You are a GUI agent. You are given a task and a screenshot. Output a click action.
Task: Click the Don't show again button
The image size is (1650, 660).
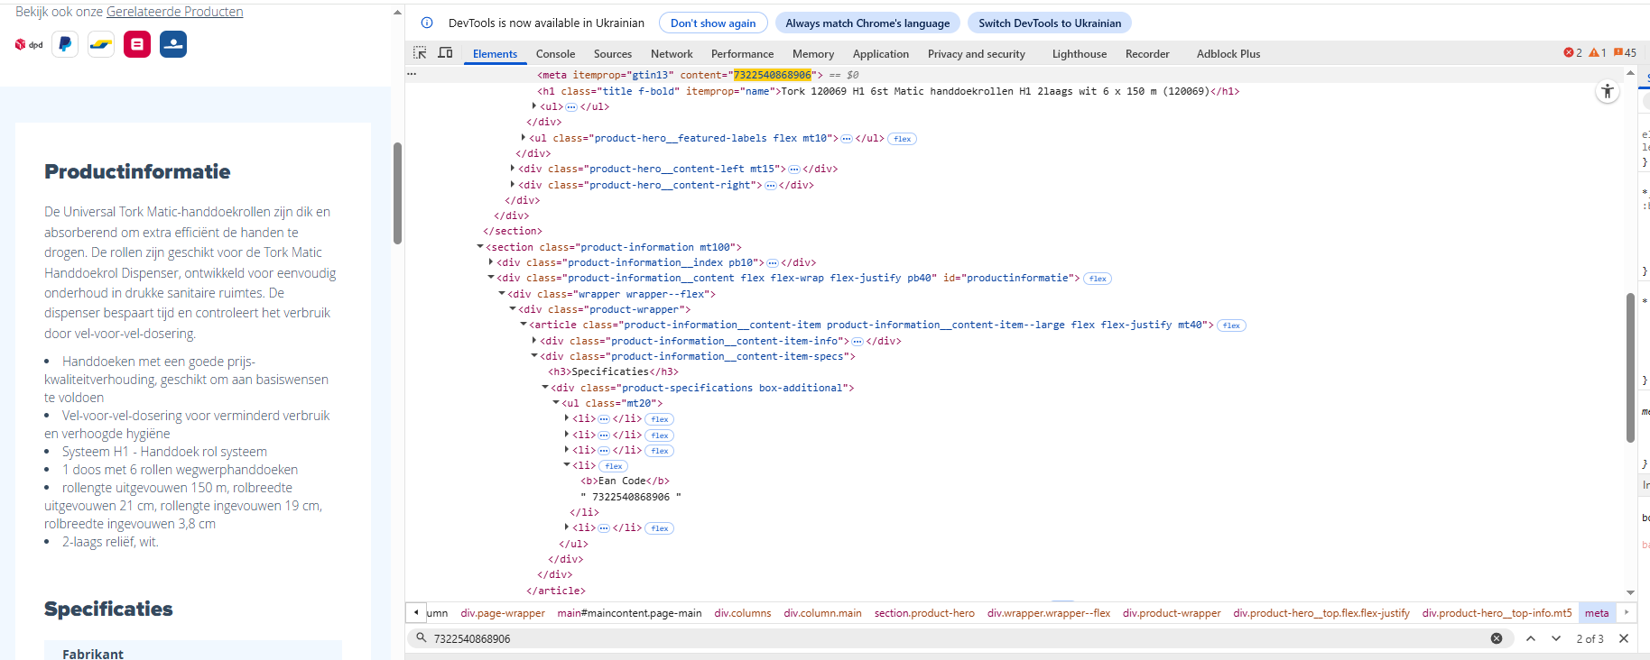pos(713,23)
